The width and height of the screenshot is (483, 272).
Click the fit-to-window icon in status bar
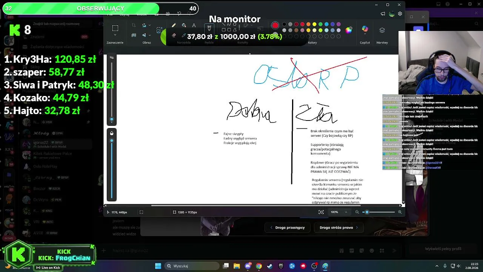(x=321, y=212)
